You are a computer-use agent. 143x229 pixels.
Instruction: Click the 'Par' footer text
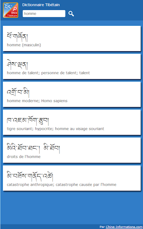[x=102, y=227]
